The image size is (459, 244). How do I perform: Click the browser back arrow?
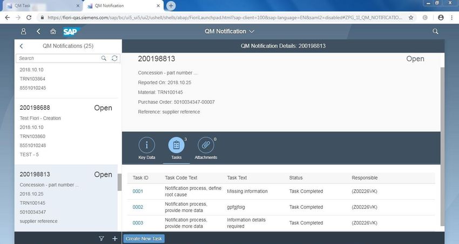8,18
